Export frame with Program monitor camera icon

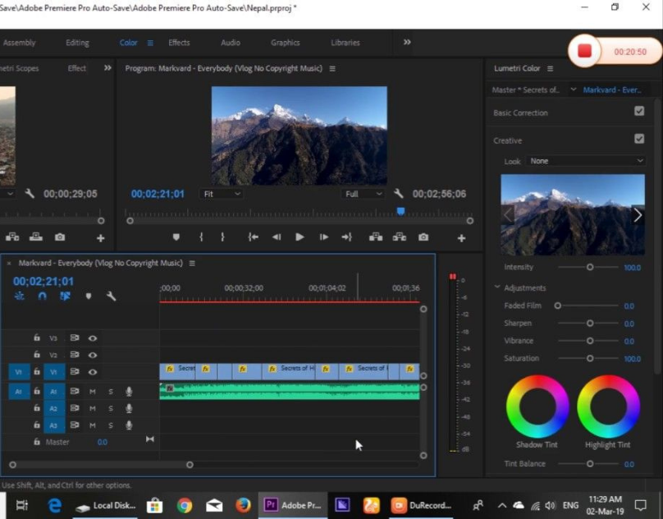[423, 237]
